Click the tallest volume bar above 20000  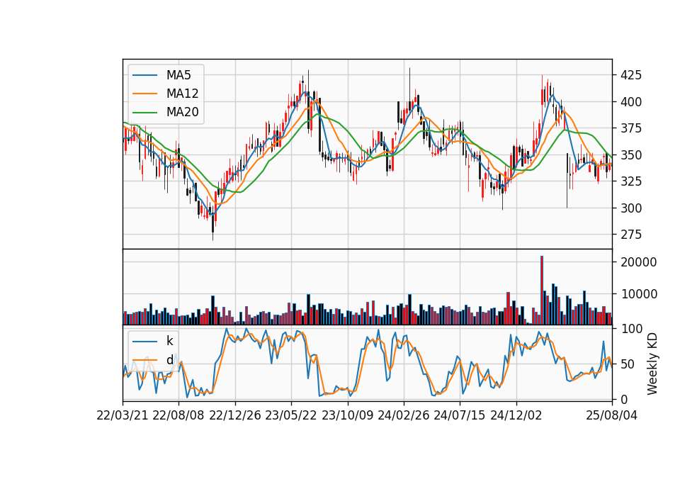pos(542,291)
